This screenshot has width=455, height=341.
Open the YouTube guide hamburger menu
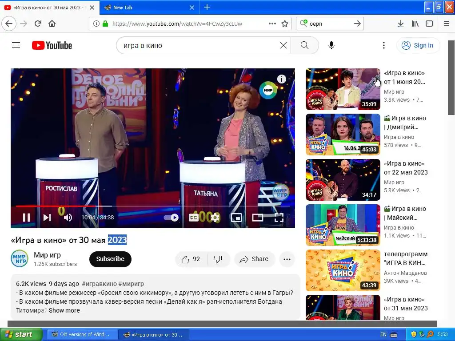[16, 45]
